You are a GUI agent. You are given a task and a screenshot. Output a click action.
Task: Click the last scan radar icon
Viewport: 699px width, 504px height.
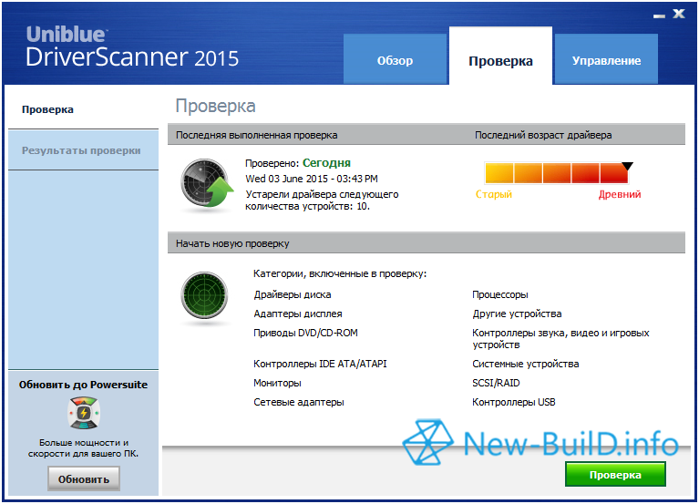tap(206, 183)
